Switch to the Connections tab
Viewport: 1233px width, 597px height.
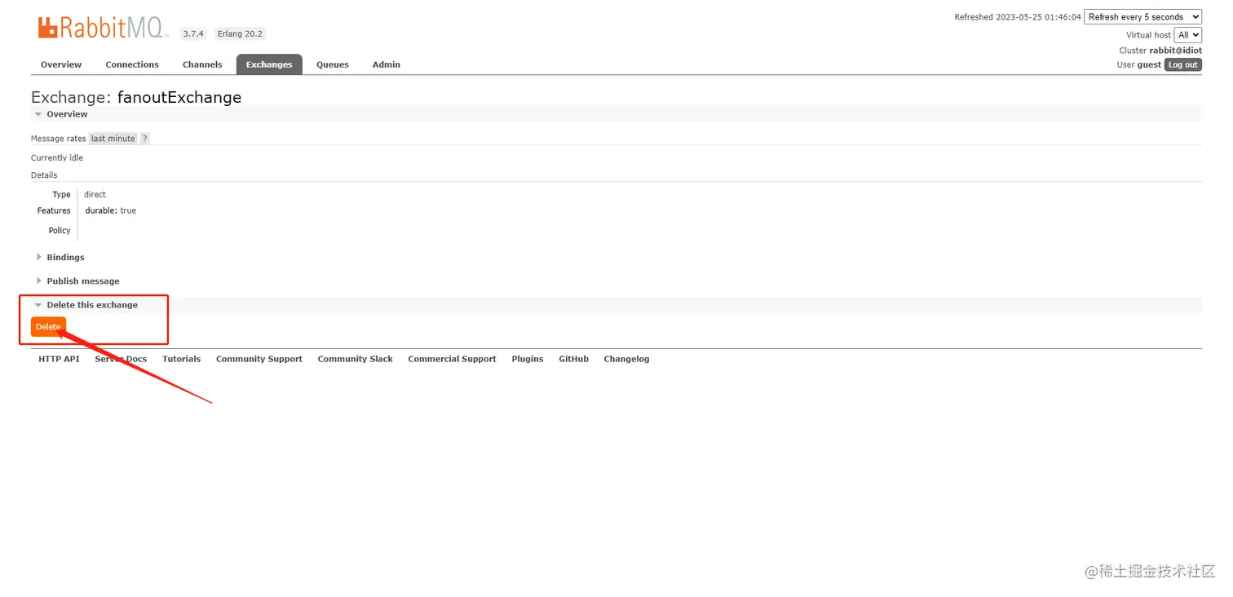(x=132, y=64)
